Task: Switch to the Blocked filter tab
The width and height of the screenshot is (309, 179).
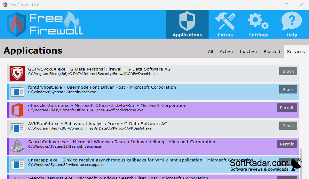Action: [x=272, y=51]
